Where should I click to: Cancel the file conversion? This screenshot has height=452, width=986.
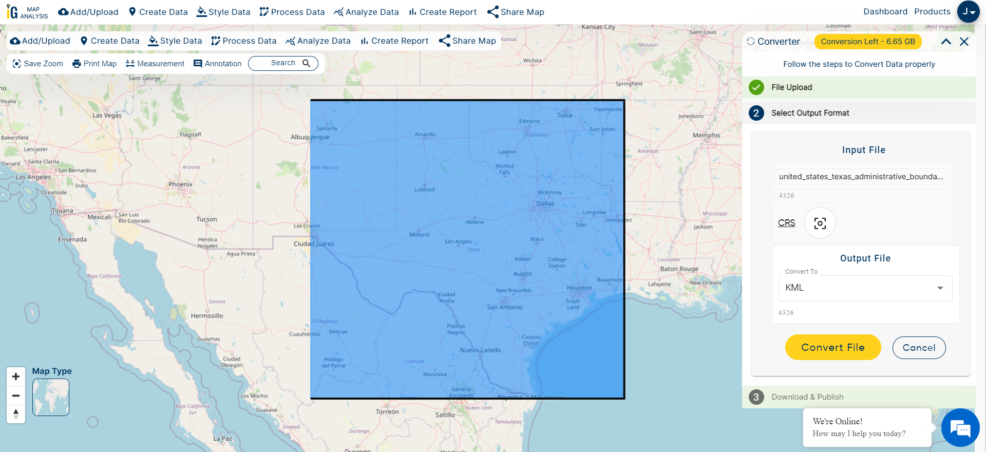919,348
